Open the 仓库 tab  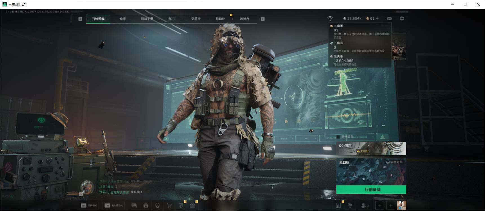click(123, 19)
